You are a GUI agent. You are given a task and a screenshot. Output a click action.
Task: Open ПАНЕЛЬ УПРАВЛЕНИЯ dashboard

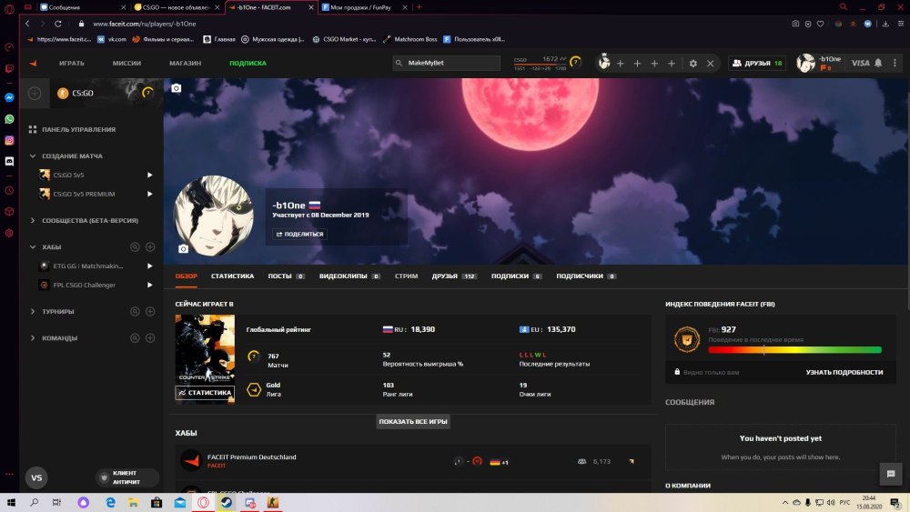[x=73, y=129]
